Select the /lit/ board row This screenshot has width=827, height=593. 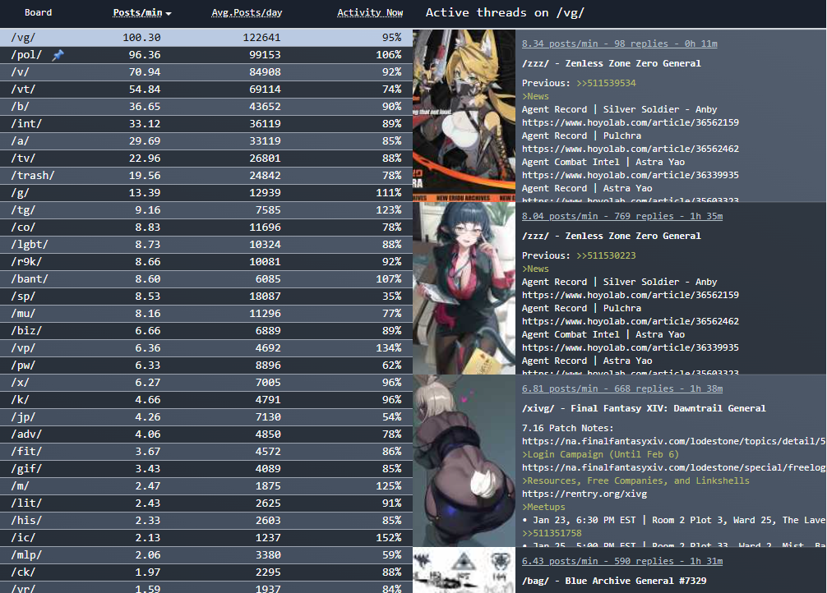[206, 503]
